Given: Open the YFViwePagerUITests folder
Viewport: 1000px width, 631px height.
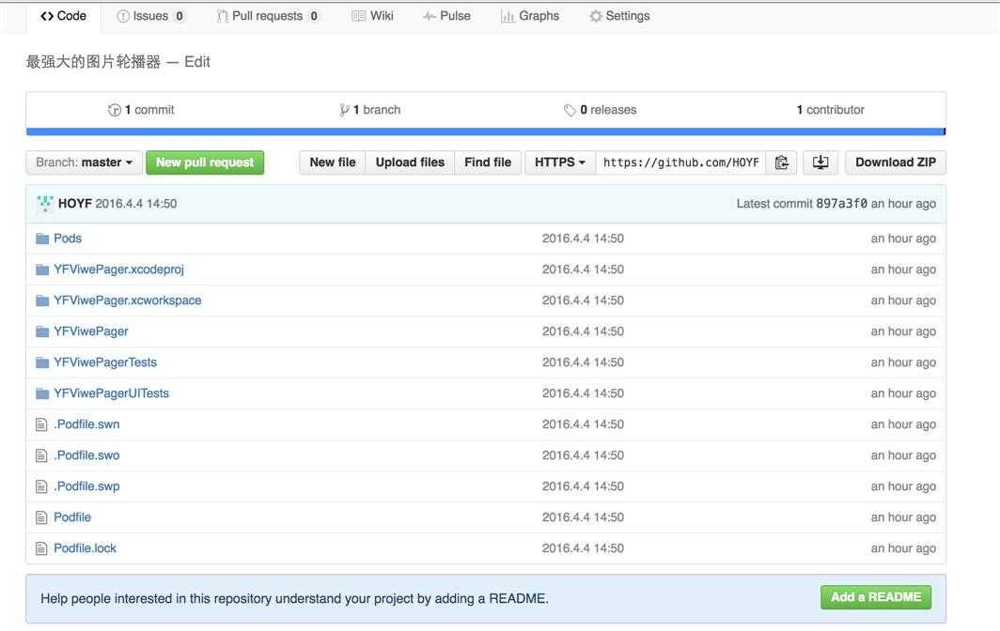Looking at the screenshot, I should point(111,393).
